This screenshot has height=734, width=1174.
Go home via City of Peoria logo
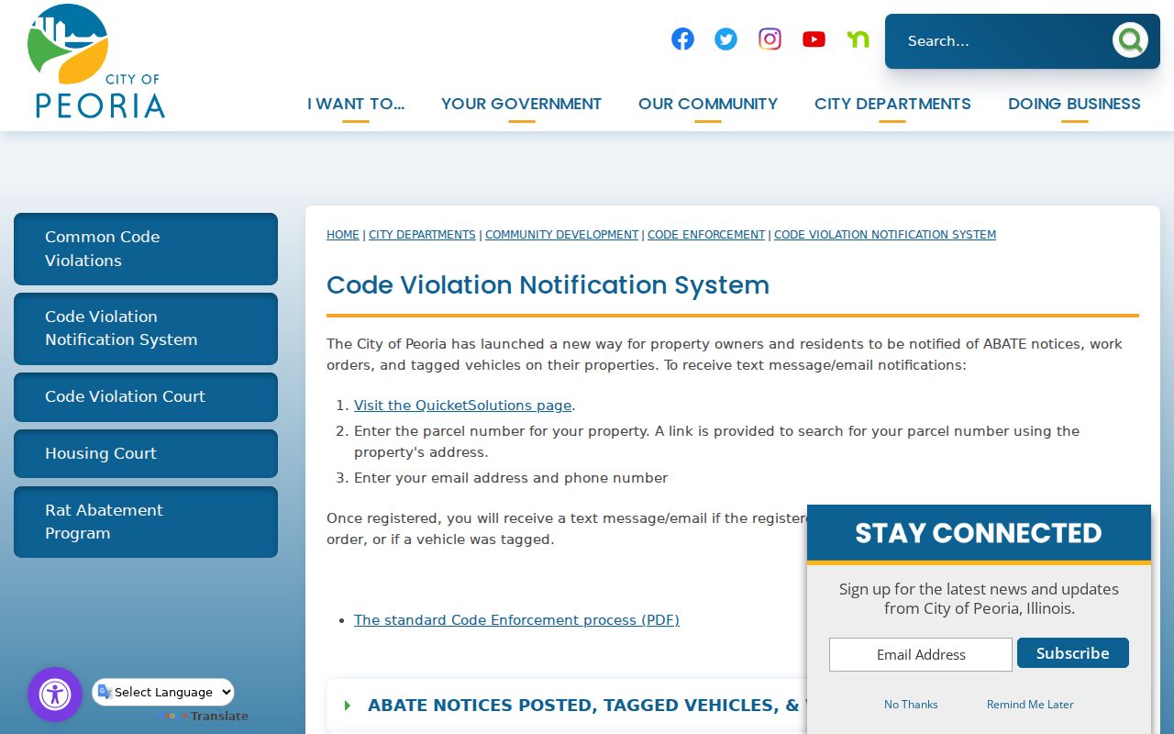[x=96, y=61]
